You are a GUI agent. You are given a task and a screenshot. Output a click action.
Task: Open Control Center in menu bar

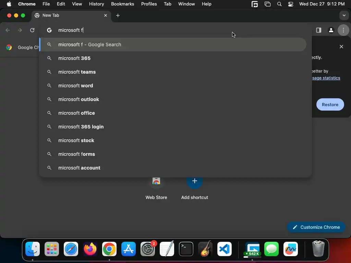click(x=291, y=4)
